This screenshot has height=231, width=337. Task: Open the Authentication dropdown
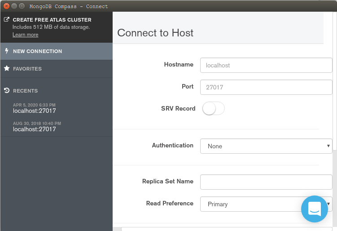point(266,146)
